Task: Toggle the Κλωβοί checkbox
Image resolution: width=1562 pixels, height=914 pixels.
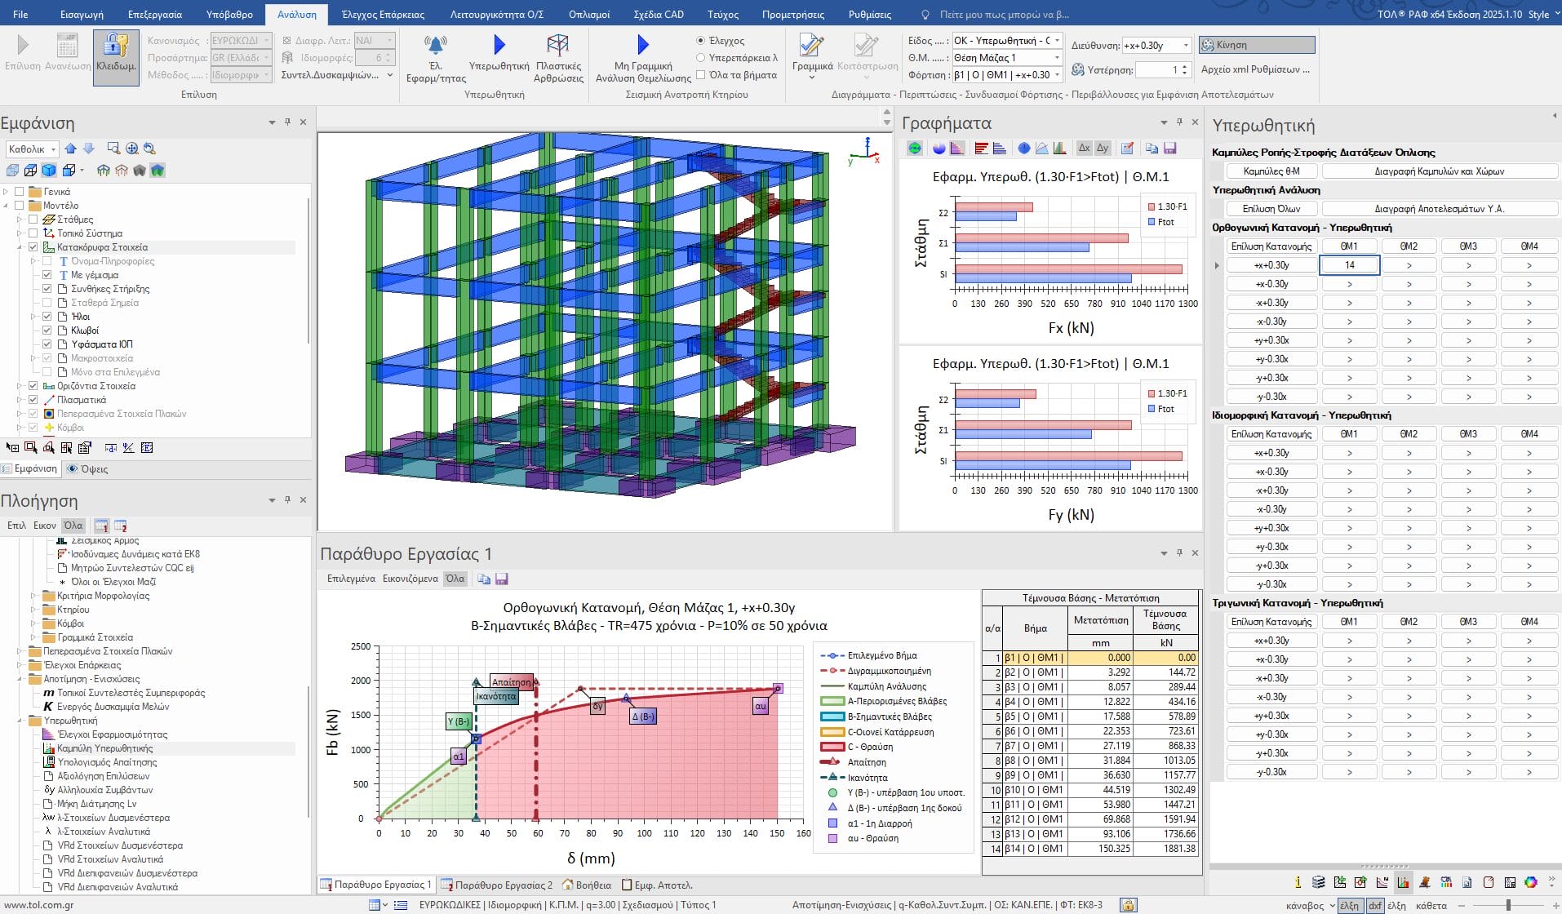Action: tap(47, 331)
